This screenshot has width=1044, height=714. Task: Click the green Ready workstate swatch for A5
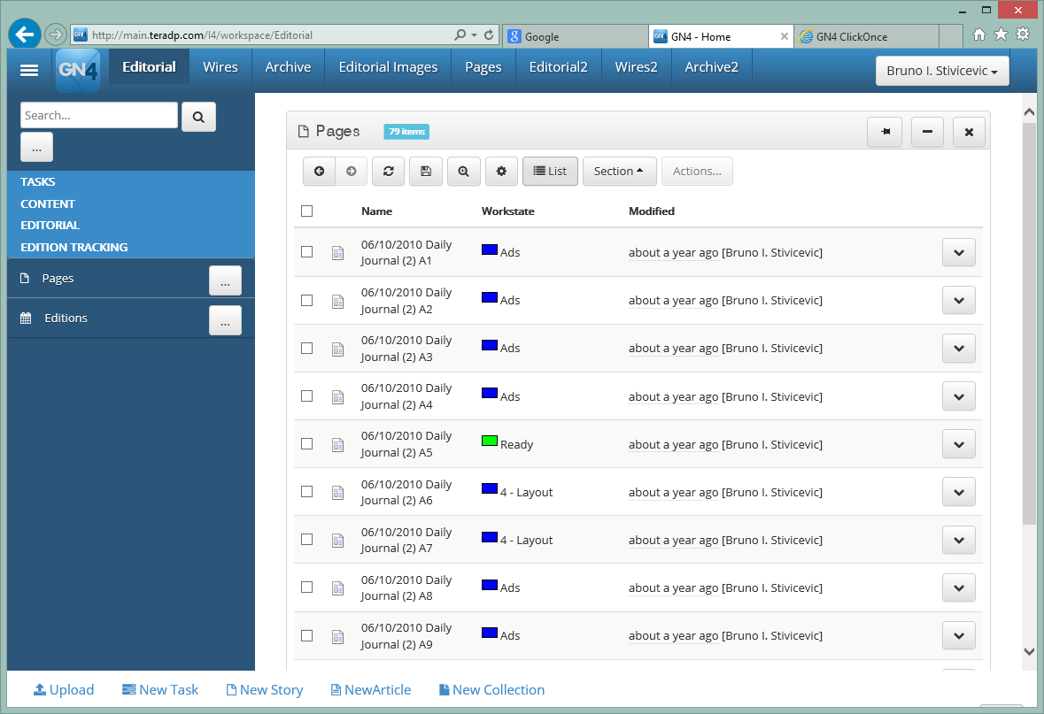click(x=490, y=441)
